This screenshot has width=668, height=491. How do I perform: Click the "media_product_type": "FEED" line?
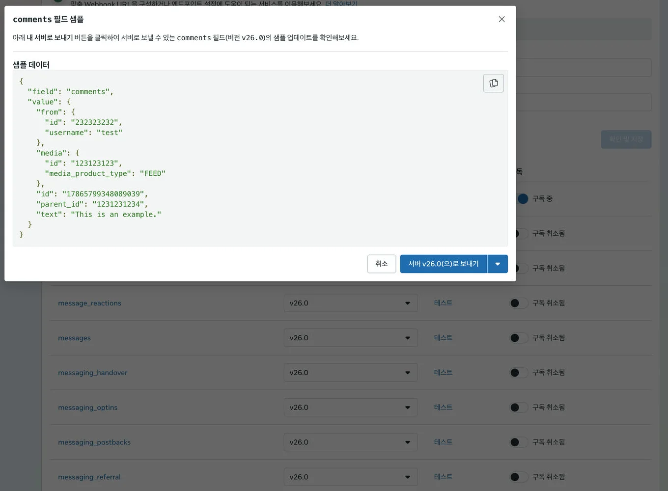[105, 173]
